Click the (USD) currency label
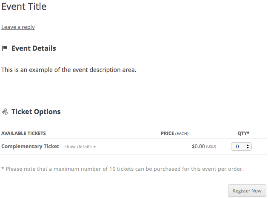 211,146
